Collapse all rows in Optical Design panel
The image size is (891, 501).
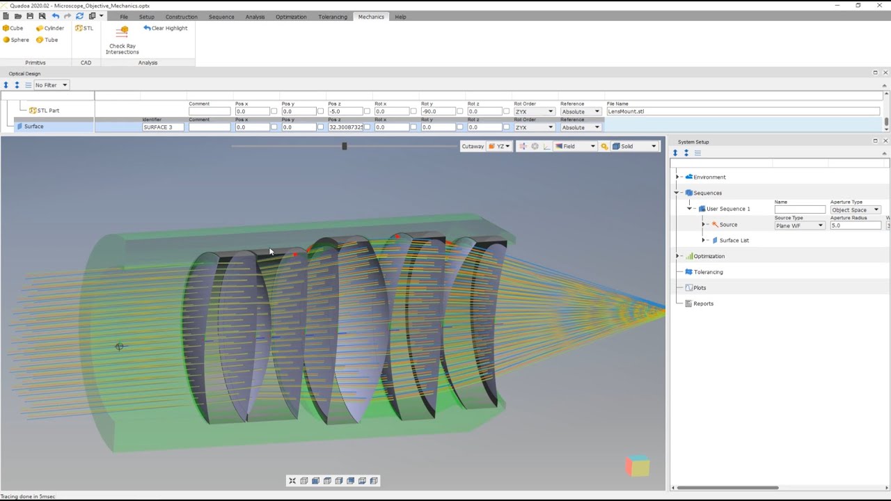[x=17, y=85]
